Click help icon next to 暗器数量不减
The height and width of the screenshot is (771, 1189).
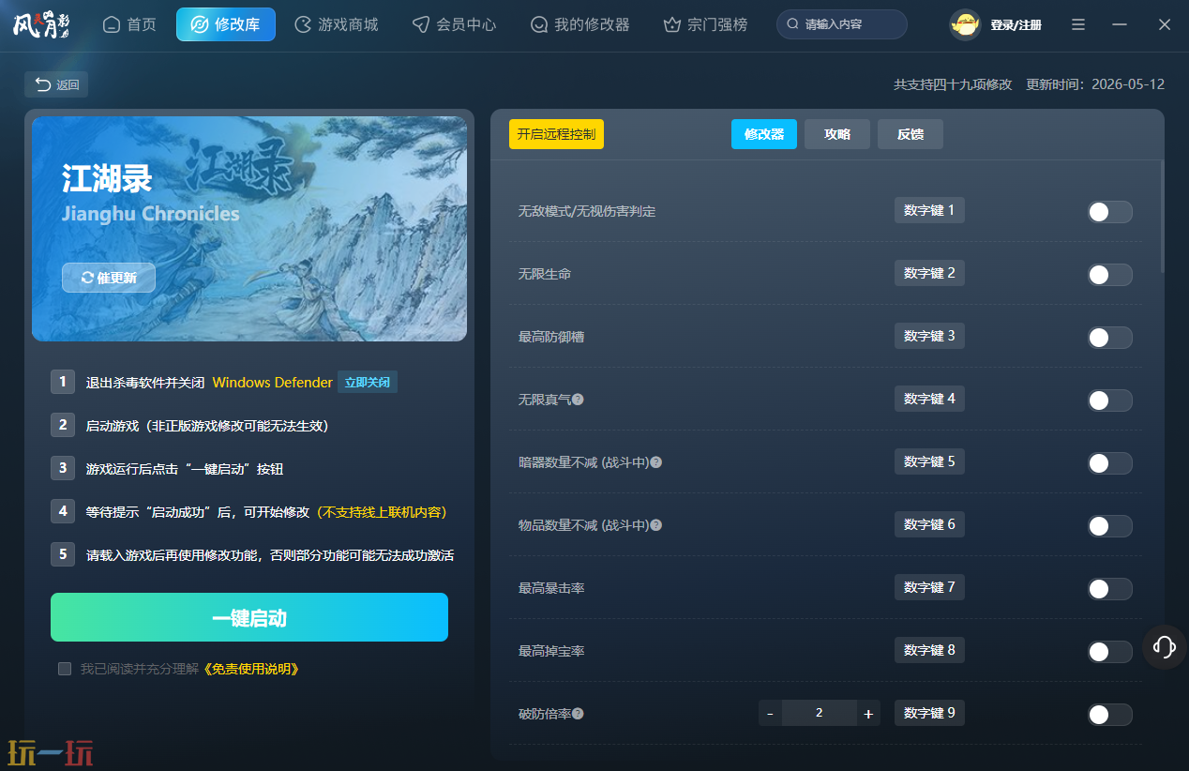(656, 462)
